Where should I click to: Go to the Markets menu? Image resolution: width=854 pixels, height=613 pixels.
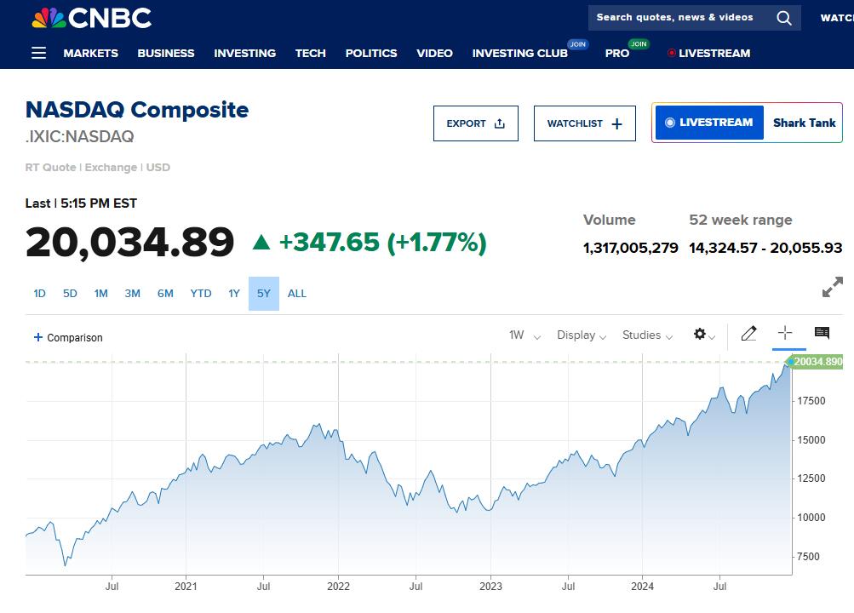tap(91, 53)
